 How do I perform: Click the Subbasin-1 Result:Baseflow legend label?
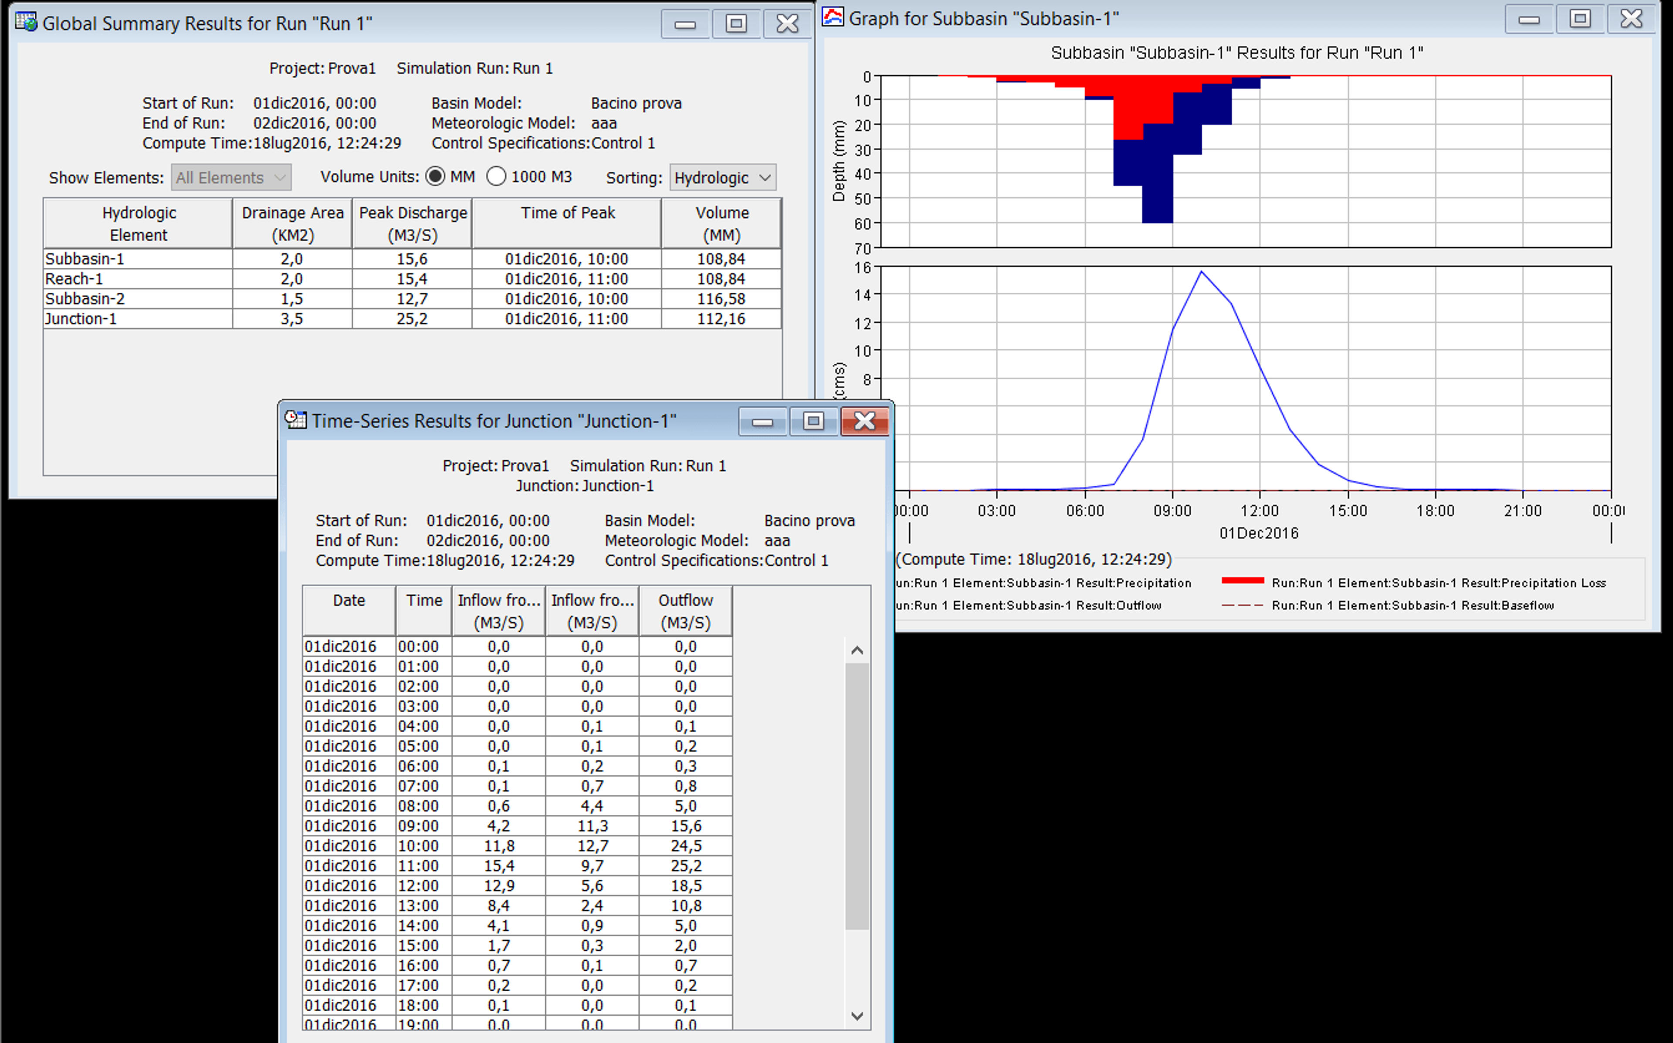1413,605
